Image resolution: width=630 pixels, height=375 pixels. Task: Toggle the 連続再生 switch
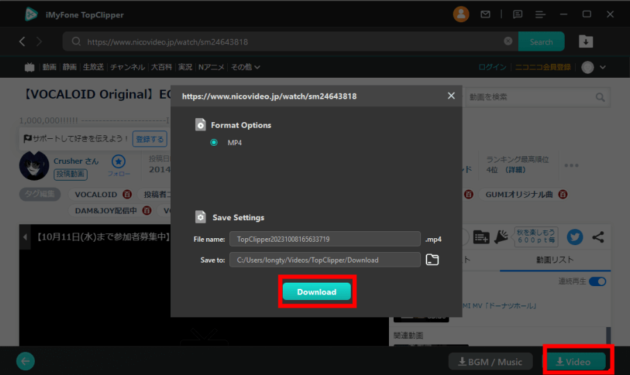tap(597, 281)
